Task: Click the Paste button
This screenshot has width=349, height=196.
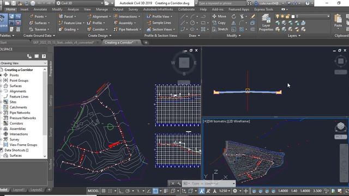Action: point(338,21)
